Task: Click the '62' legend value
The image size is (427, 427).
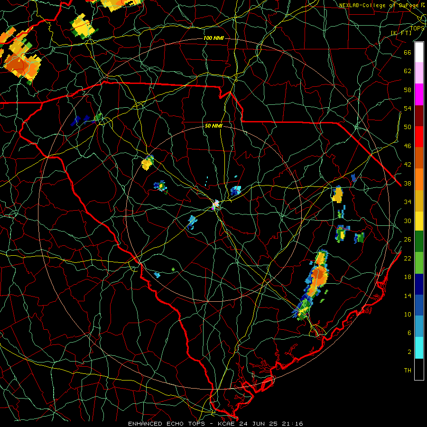Action: (x=408, y=71)
